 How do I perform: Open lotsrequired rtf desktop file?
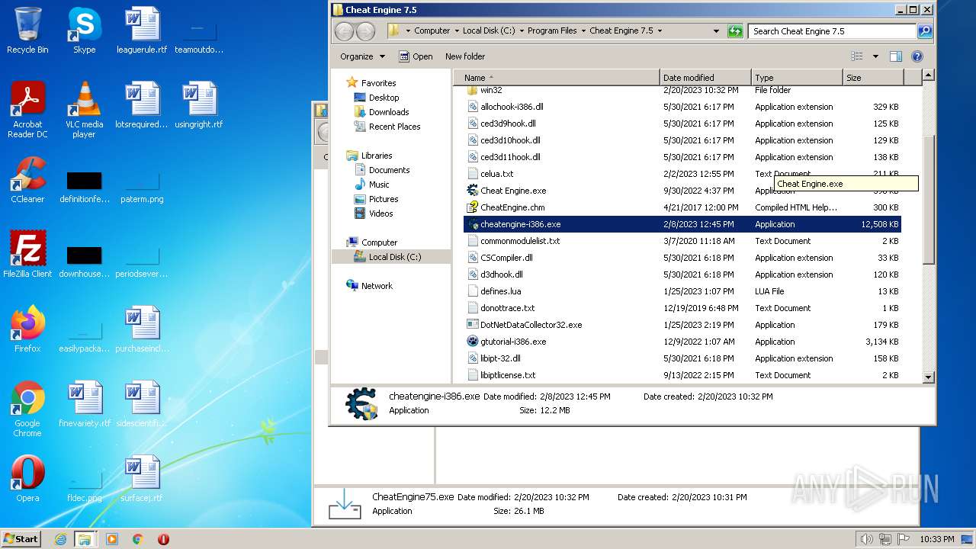click(x=142, y=105)
